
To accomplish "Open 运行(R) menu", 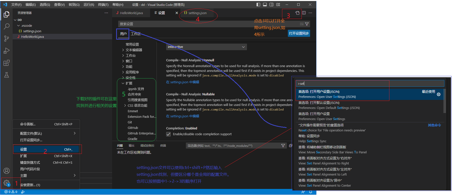I will 89,5.
